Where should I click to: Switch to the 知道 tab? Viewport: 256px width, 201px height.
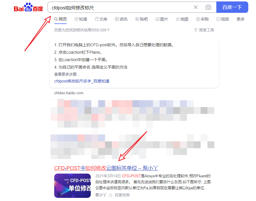(x=81, y=19)
